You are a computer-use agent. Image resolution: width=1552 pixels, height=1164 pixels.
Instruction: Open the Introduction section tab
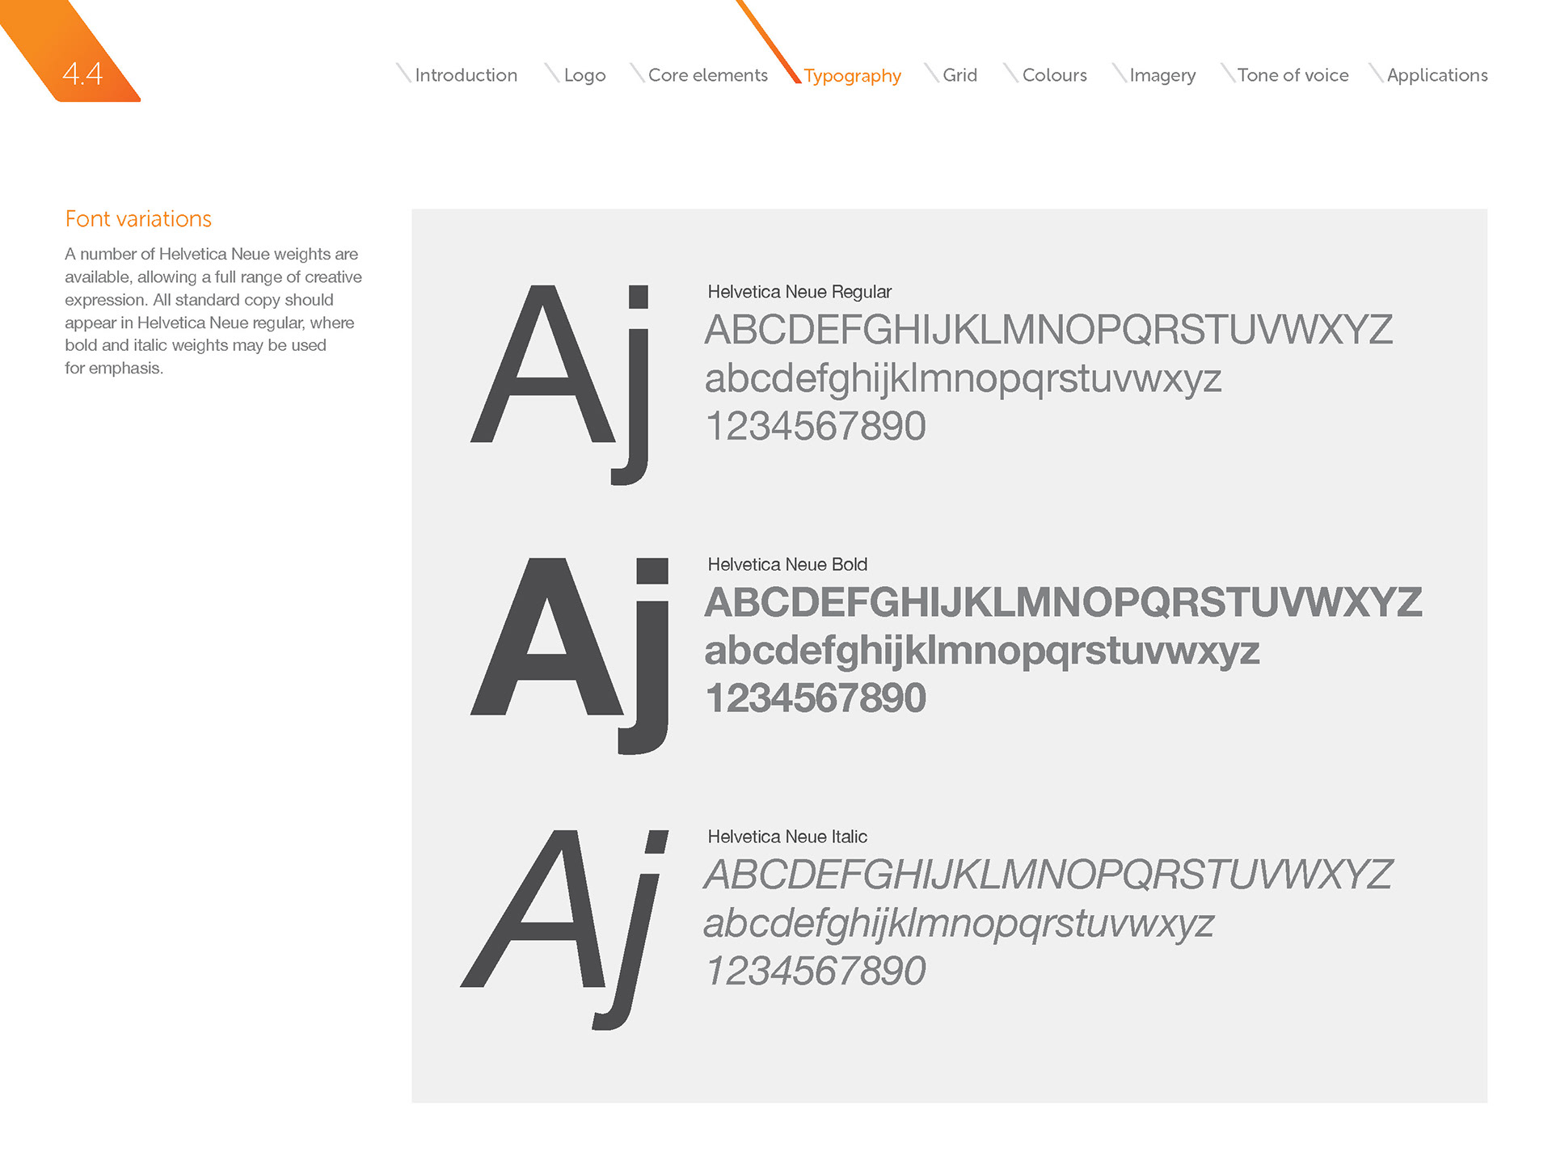tap(466, 75)
